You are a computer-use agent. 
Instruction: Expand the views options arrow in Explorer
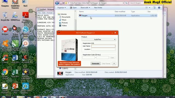[150, 8]
